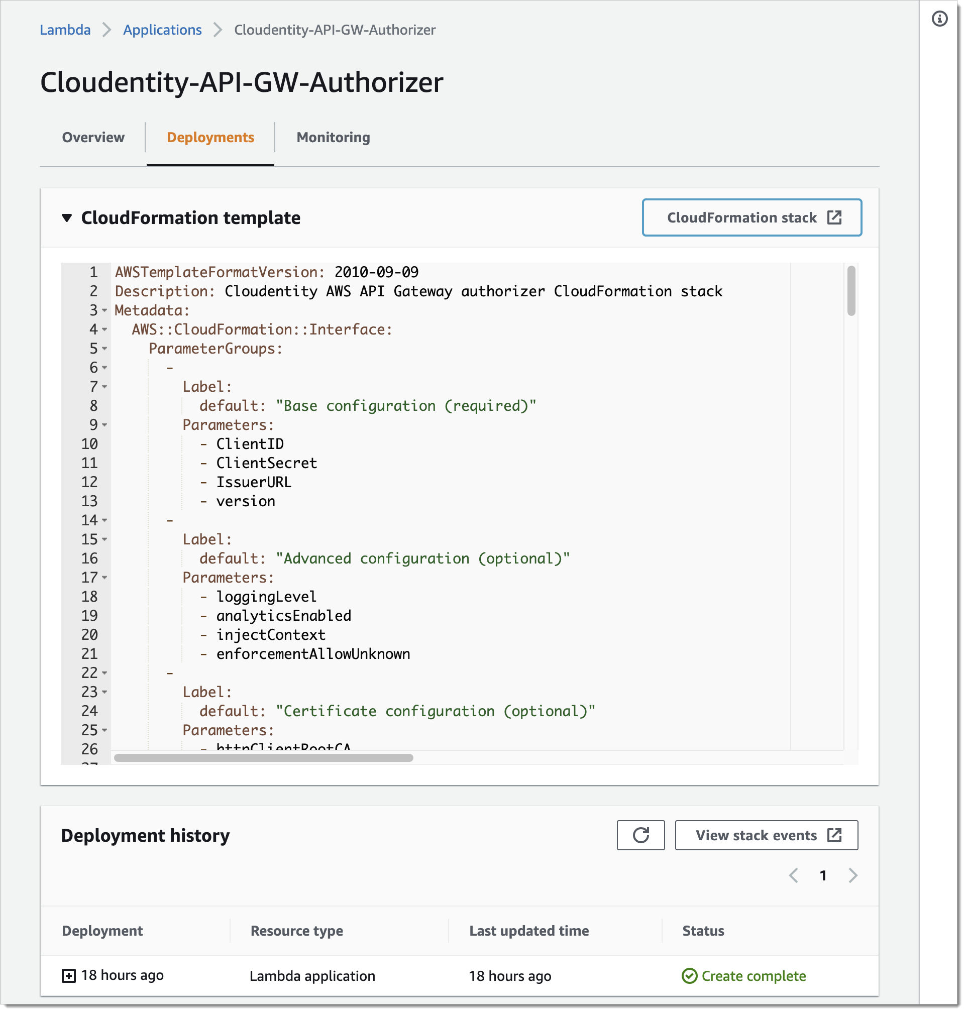Go to next page of deployment history
This screenshot has width=965, height=1012.
tap(852, 875)
